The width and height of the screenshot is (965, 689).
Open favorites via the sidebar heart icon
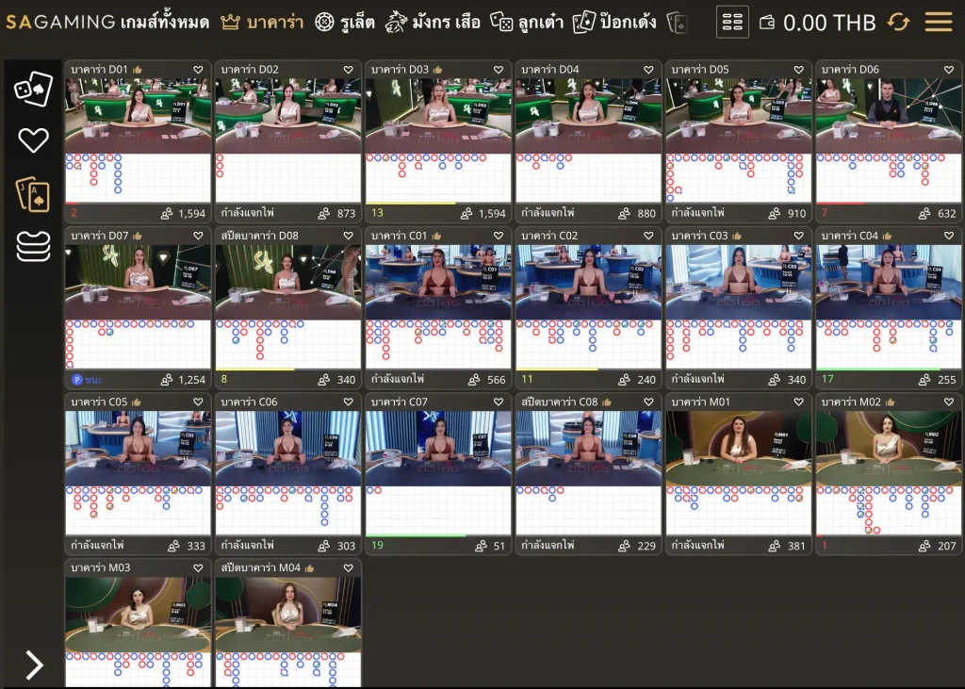(x=33, y=140)
